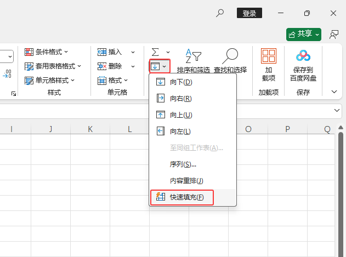Expand the Delete cells dropdown arrow
346x257 pixels.
coord(133,66)
